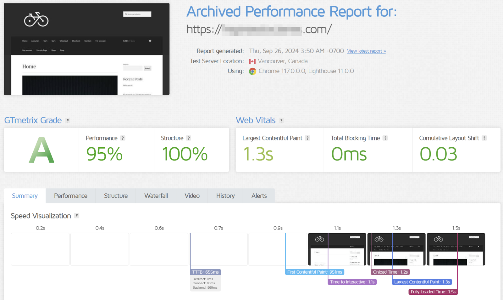Switch to the Performance tab
The width and height of the screenshot is (503, 300).
click(x=71, y=196)
